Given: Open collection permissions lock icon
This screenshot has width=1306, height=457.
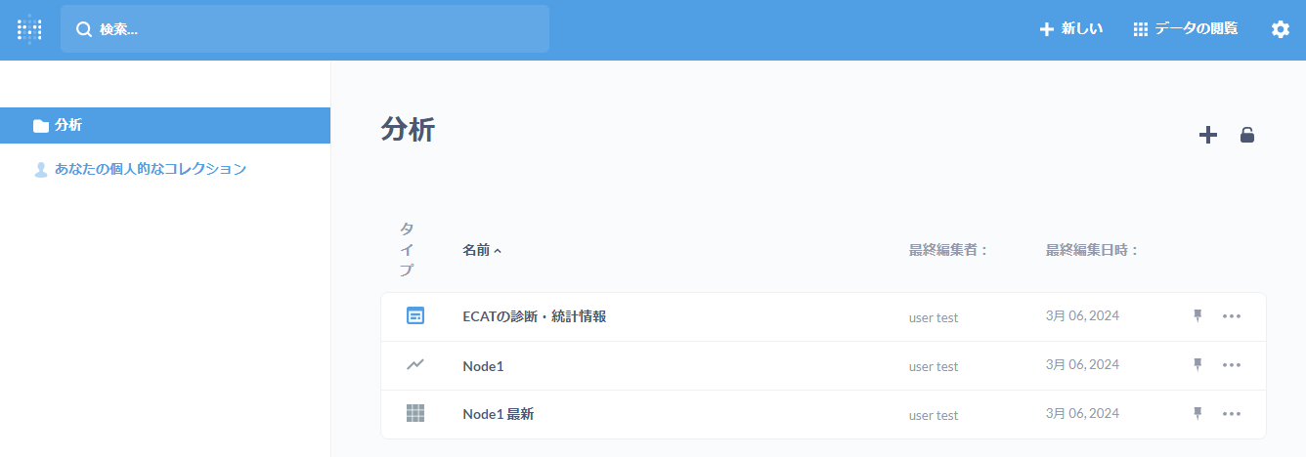Looking at the screenshot, I should click(1247, 135).
